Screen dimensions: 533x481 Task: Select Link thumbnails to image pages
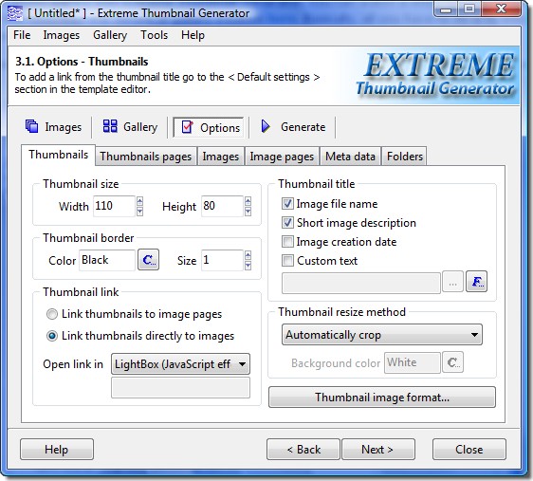52,314
